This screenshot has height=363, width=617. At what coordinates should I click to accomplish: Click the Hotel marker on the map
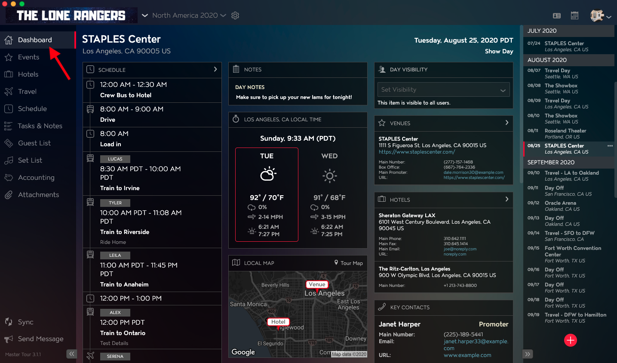[278, 322]
